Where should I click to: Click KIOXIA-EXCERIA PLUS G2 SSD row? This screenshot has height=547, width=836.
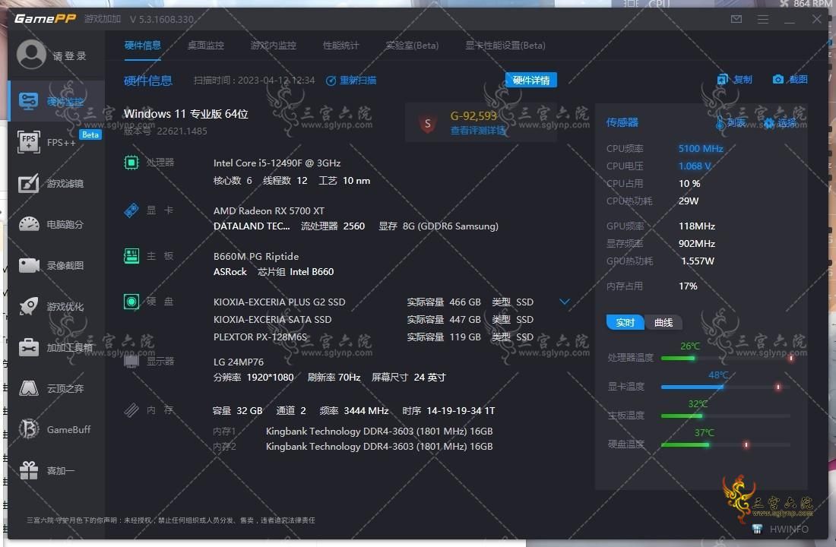click(373, 302)
